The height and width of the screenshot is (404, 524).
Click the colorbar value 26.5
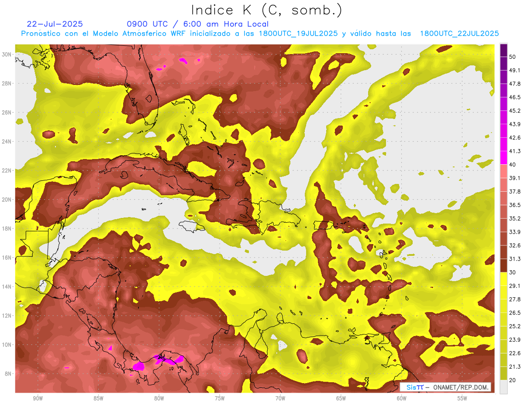click(x=514, y=313)
